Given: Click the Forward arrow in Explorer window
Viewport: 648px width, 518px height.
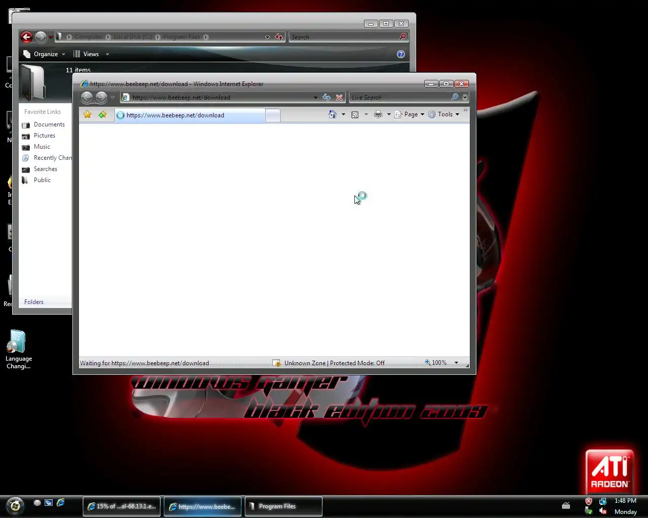Looking at the screenshot, I should click(41, 37).
